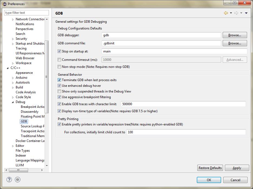Browse for the GDB command file

[x=235, y=43]
